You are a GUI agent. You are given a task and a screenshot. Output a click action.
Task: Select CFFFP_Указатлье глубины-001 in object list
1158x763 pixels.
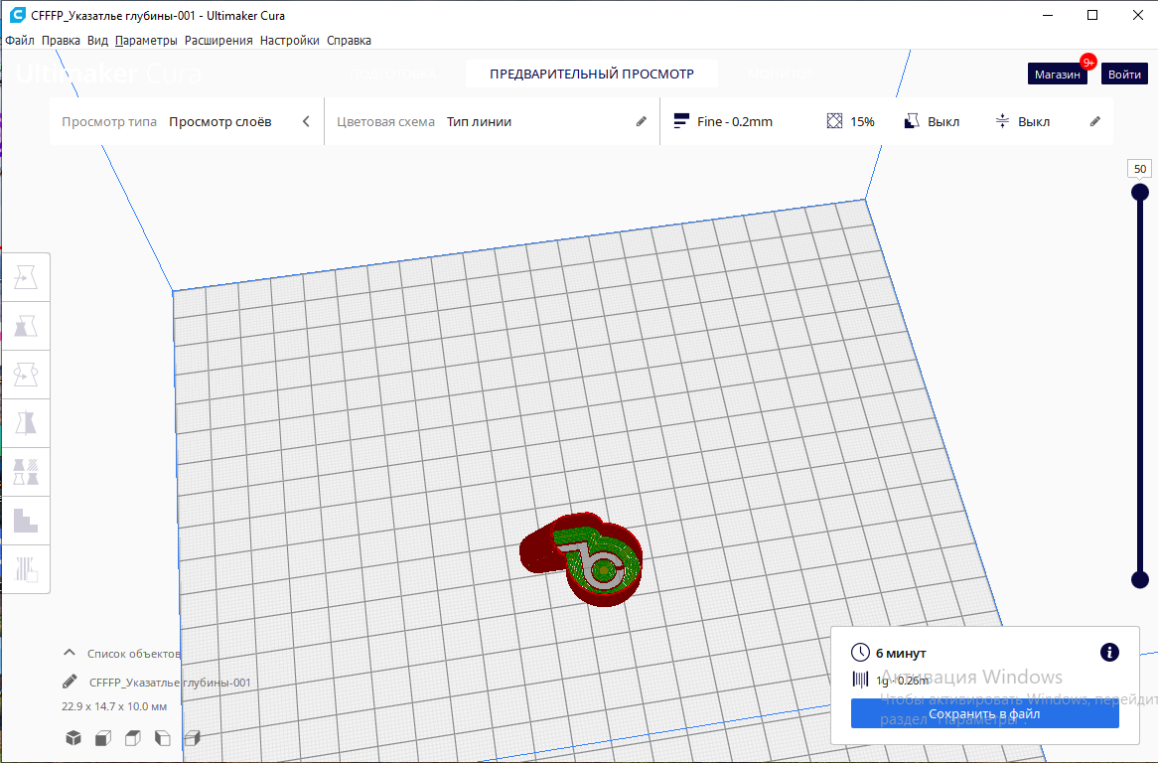click(x=170, y=683)
